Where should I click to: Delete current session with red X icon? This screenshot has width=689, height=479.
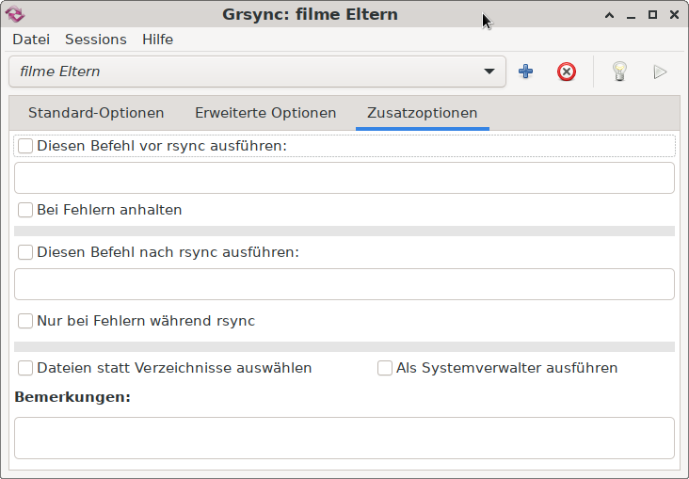[567, 72]
